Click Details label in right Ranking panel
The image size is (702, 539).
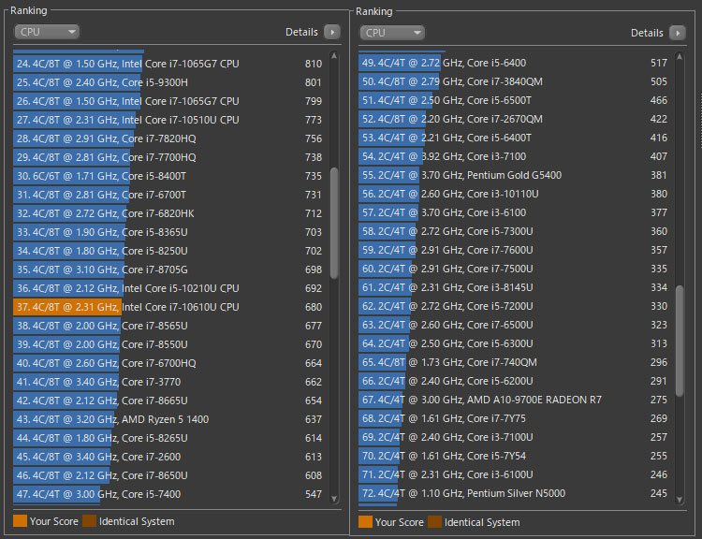(x=647, y=33)
